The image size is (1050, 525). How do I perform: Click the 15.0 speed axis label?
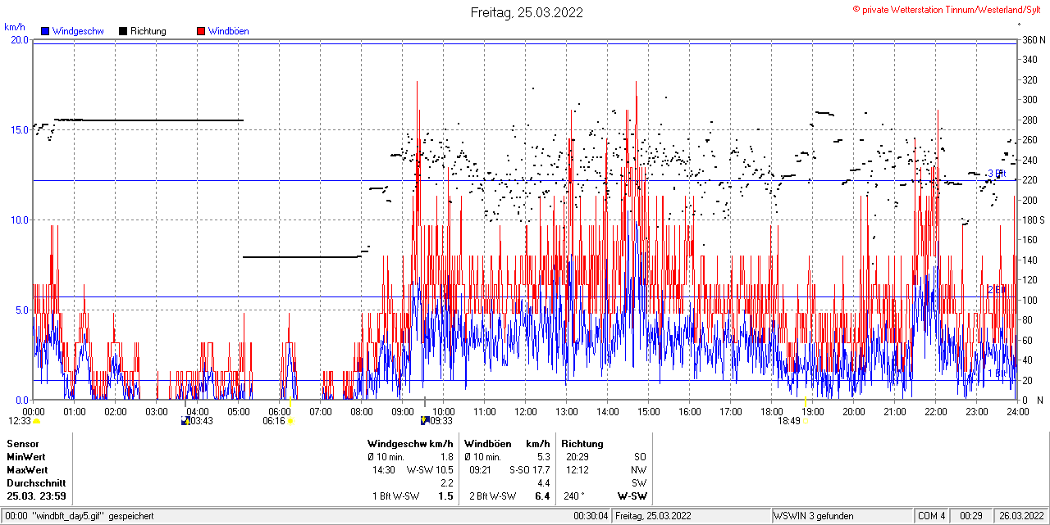pos(19,130)
